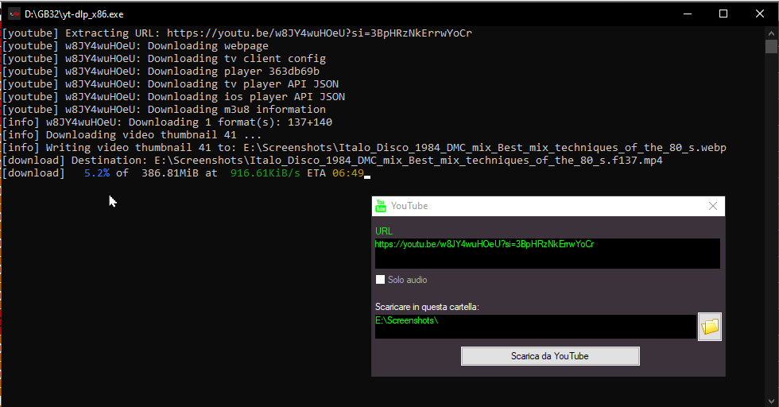Viewport: 779px width, 407px height.
Task: Click the empty scrollbar track below the thumb
Action: [x=771, y=223]
